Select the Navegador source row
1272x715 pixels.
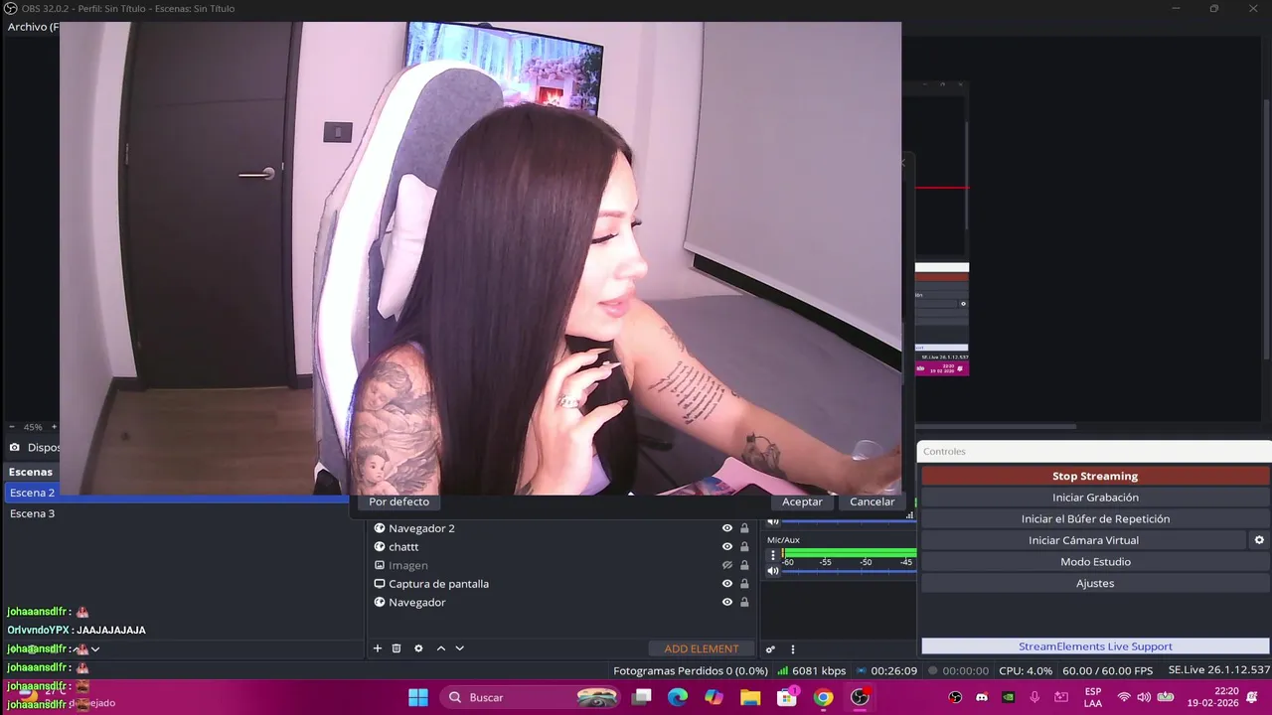(x=561, y=602)
